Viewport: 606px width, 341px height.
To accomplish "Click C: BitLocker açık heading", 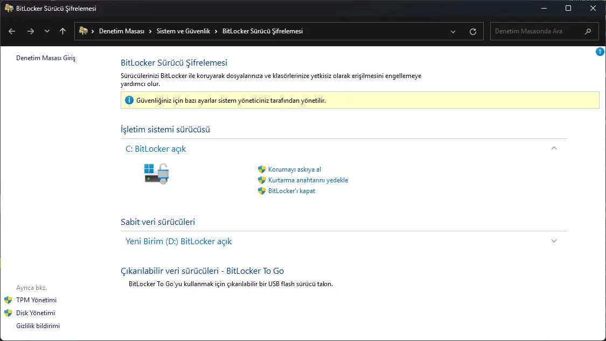I will 156,149.
